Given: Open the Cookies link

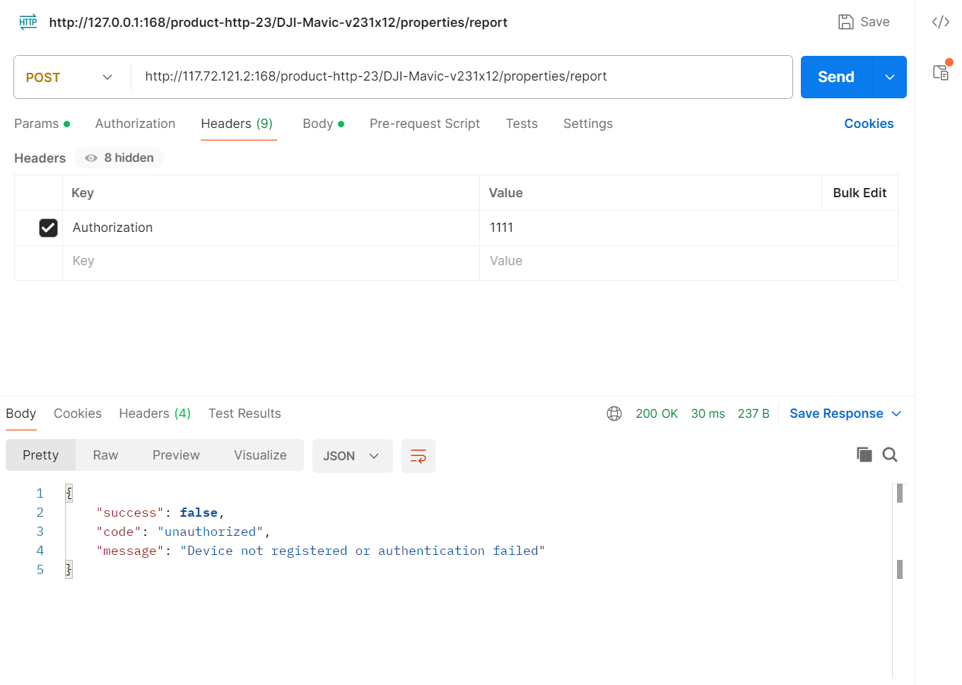Looking at the screenshot, I should click(868, 124).
